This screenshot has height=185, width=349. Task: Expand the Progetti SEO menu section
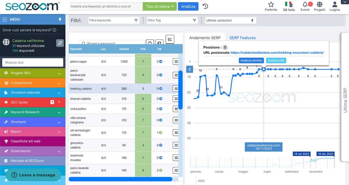(x=33, y=73)
